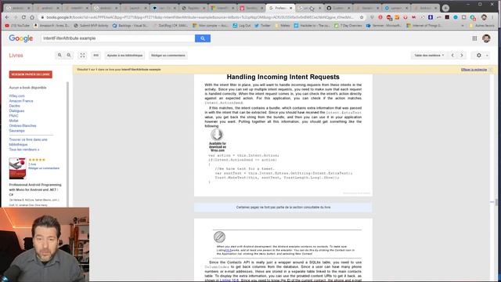Click Ajouter à ma bibliothèque button
The height and width of the screenshot is (282, 501).
124,56
